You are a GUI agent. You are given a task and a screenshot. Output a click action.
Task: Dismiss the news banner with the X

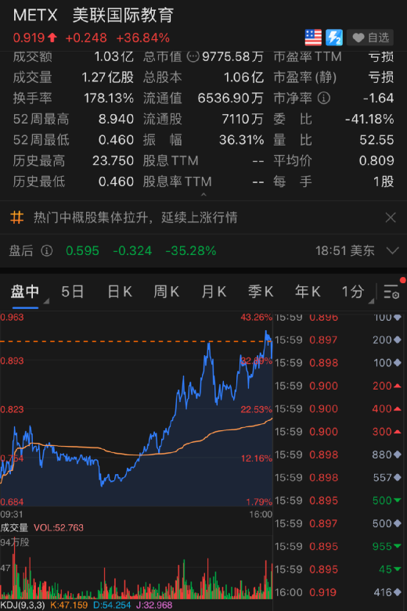391,217
